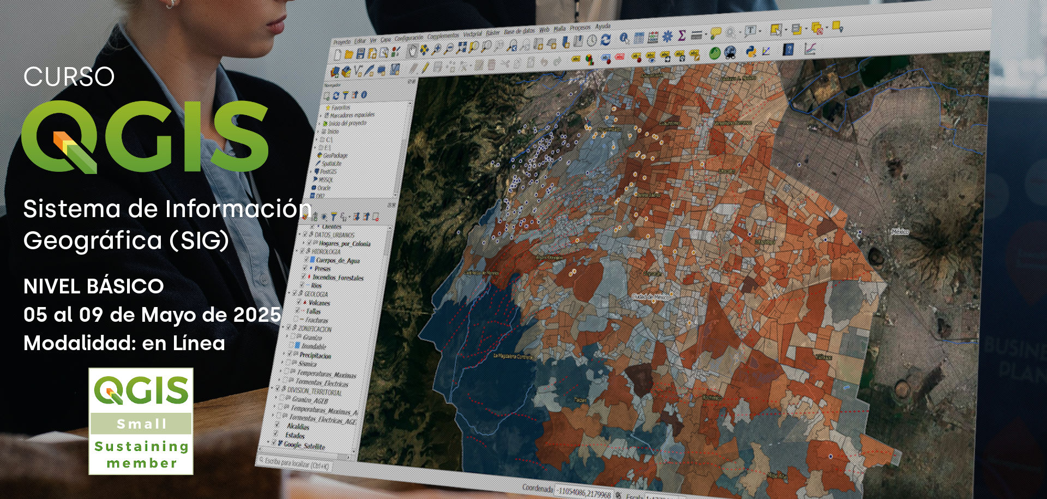
Task: Click the Remove layer icon in Layers panel
Action: click(x=376, y=217)
